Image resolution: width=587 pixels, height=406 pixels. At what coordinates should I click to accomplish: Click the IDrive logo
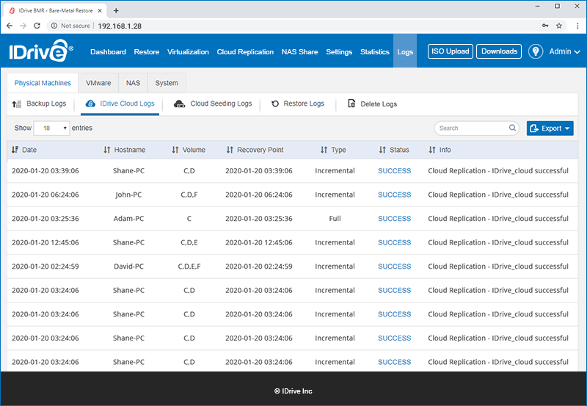(41, 51)
